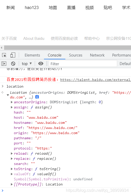Click the hostname "www.baidu.com" value
This screenshot has height=195, width=131.
(51, 123)
